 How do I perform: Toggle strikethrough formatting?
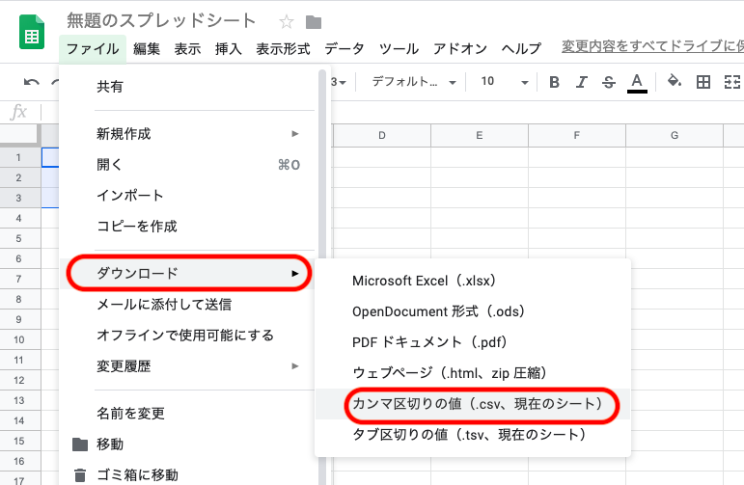point(608,82)
